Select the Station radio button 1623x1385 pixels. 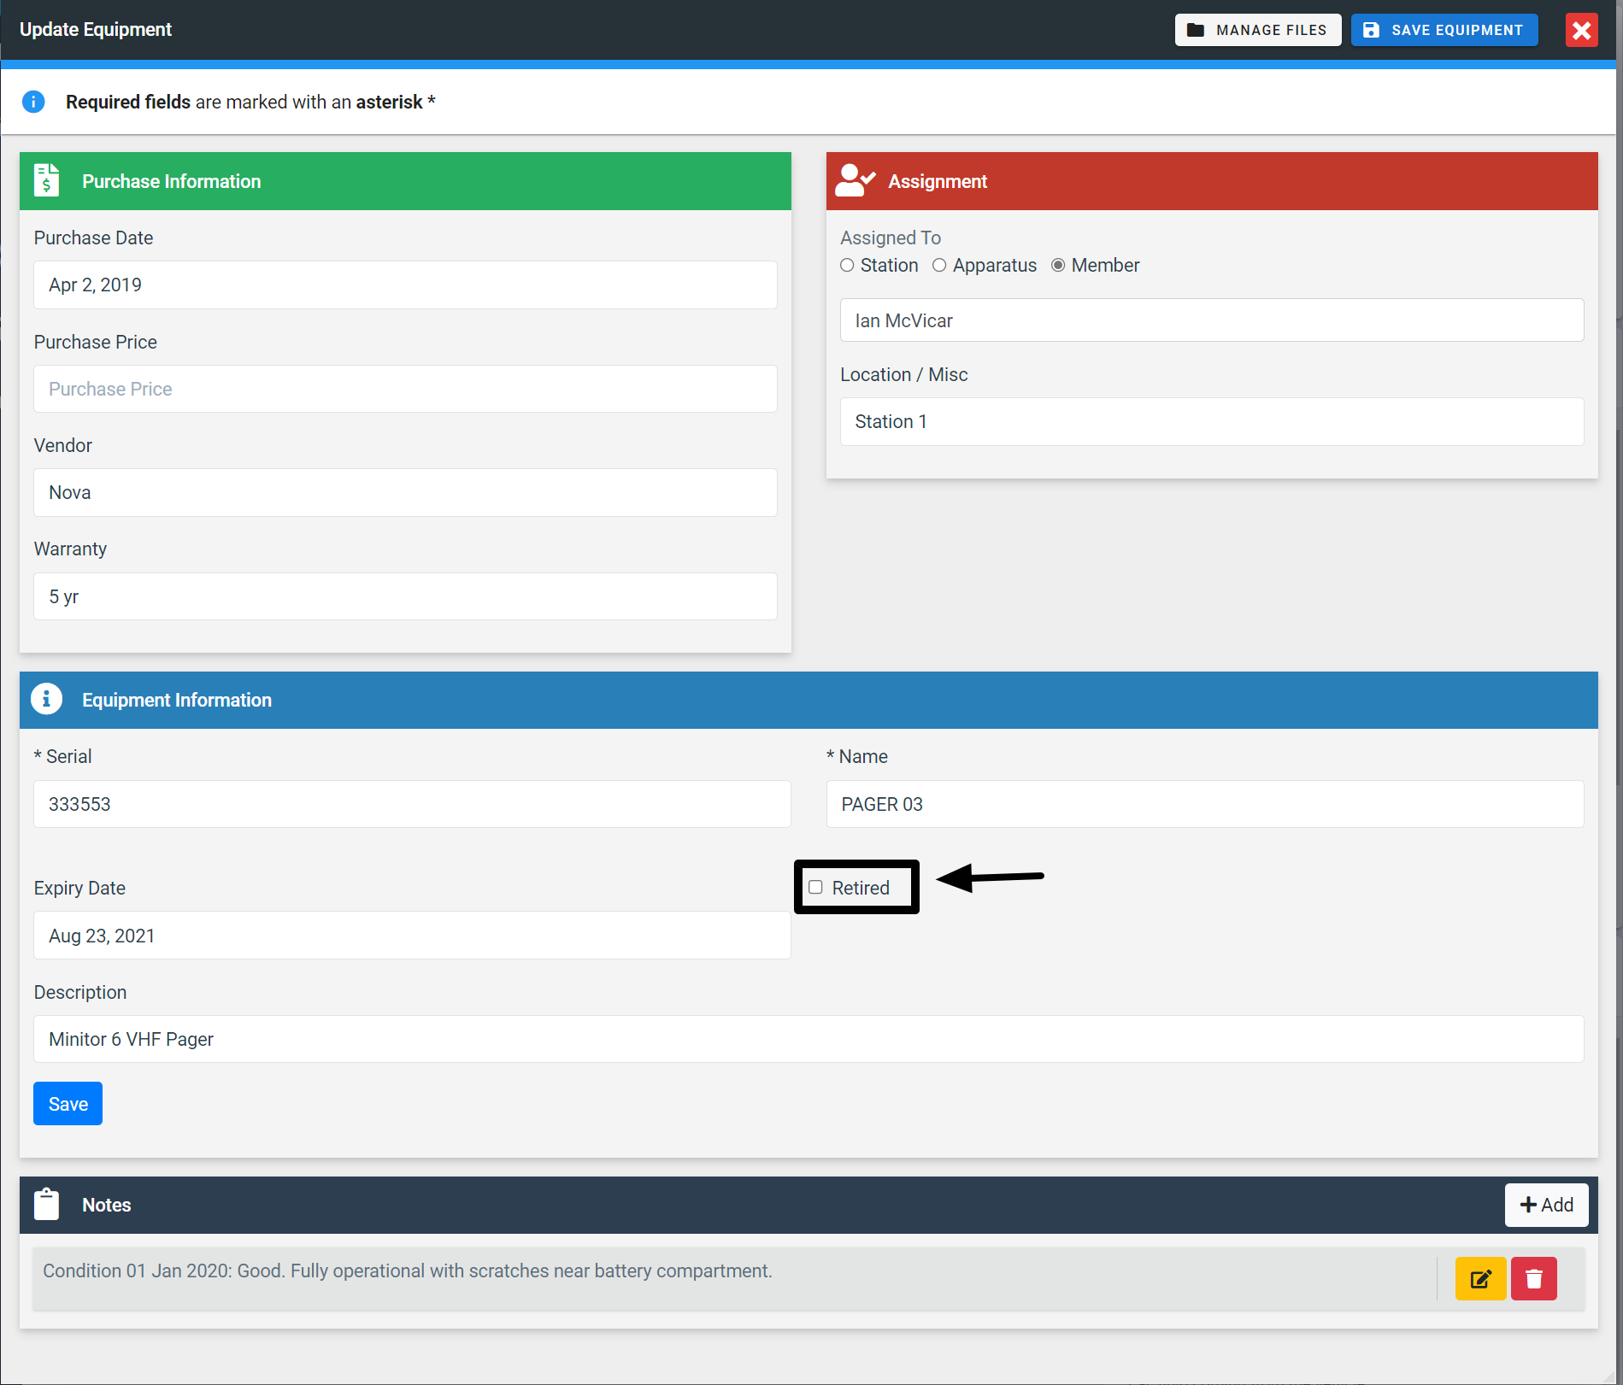(847, 266)
